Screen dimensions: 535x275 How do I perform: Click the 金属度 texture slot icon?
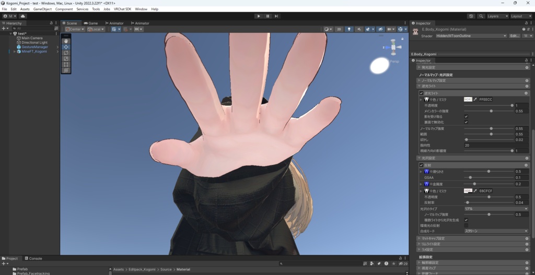click(426, 184)
